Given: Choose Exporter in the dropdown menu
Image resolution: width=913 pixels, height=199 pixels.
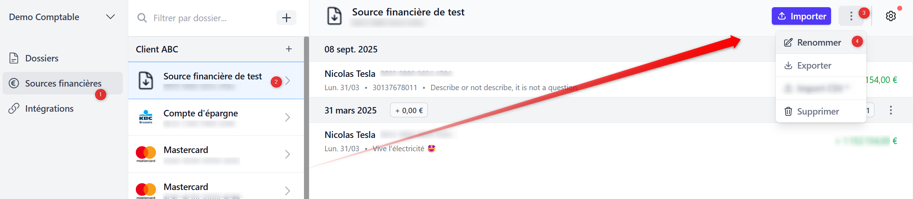Looking at the screenshot, I should click(x=814, y=66).
